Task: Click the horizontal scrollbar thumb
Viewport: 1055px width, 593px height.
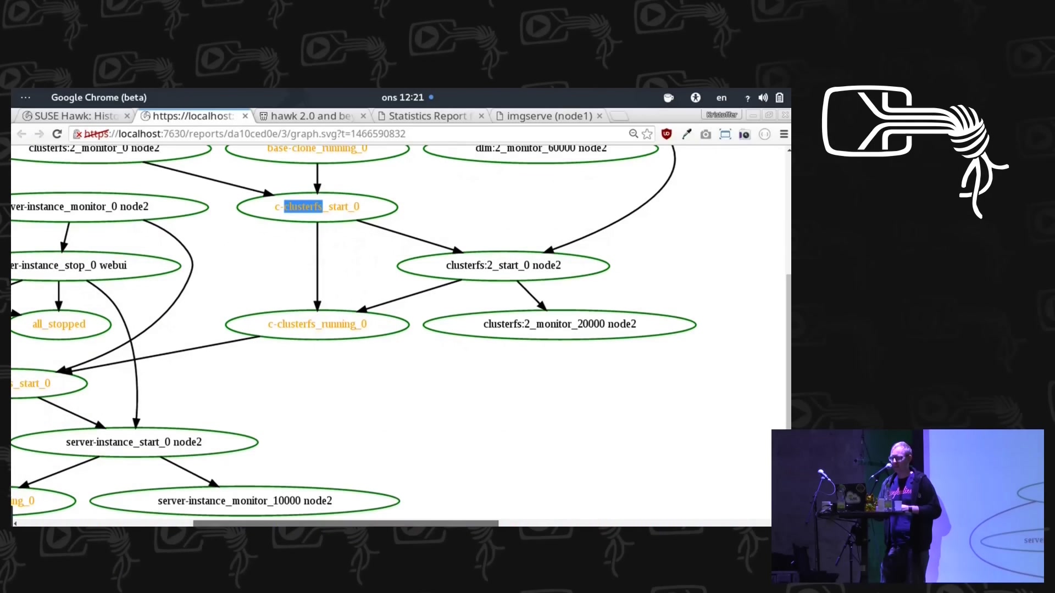Action: (x=346, y=523)
